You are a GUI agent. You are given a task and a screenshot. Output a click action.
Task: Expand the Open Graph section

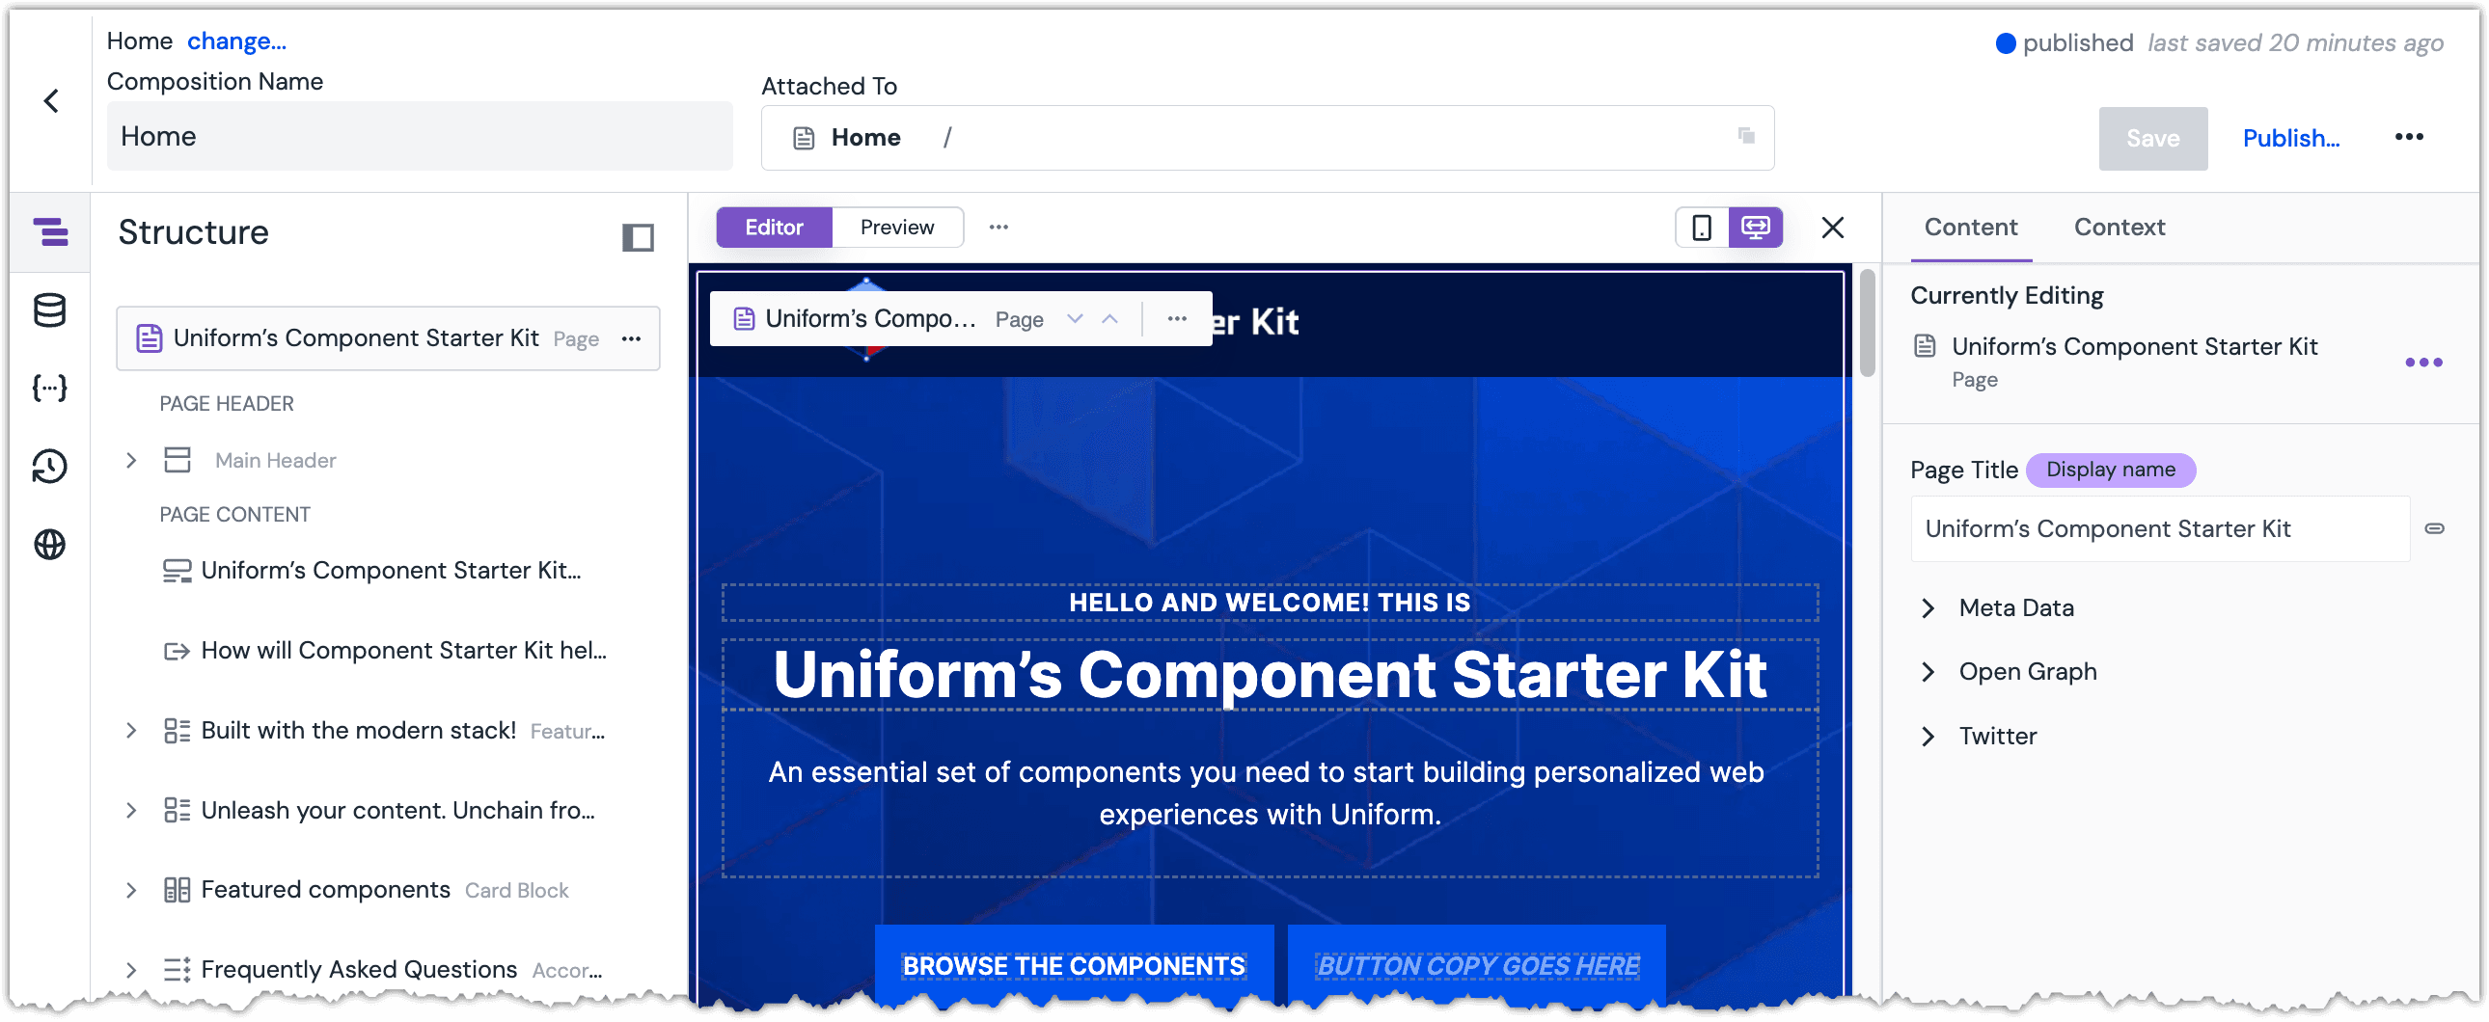1928,672
